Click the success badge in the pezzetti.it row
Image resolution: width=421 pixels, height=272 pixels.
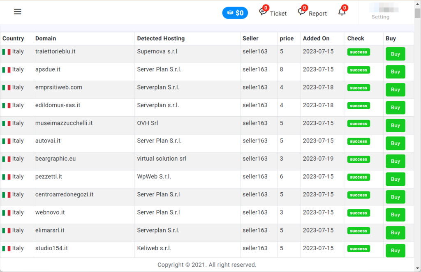(x=359, y=177)
